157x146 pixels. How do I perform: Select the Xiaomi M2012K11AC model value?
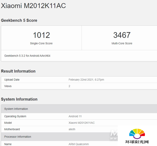[82, 123]
